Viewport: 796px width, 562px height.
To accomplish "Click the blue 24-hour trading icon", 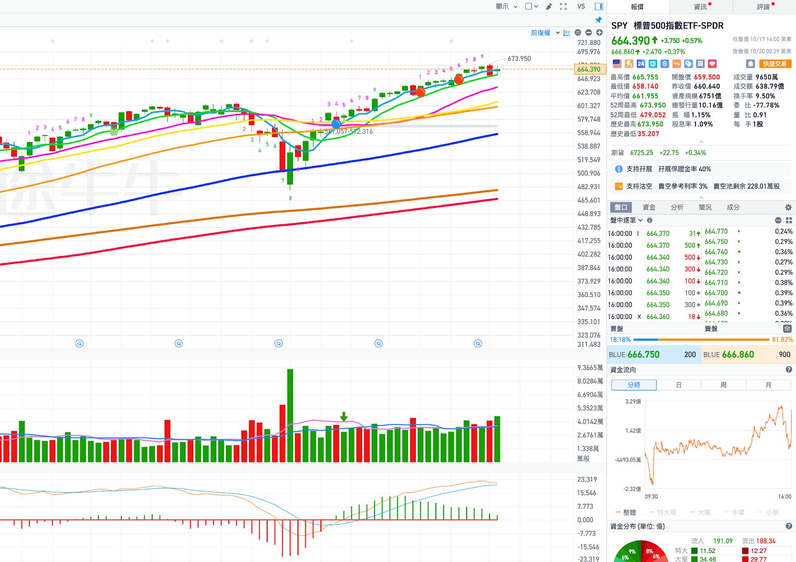I will point(641,64).
